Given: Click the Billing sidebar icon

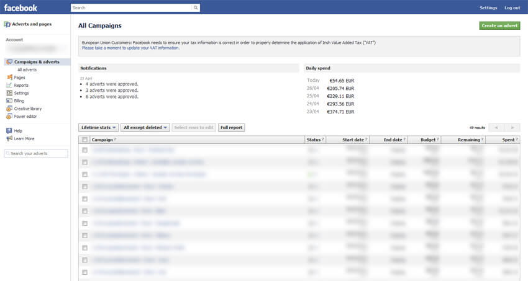Looking at the screenshot, I should [9, 100].
